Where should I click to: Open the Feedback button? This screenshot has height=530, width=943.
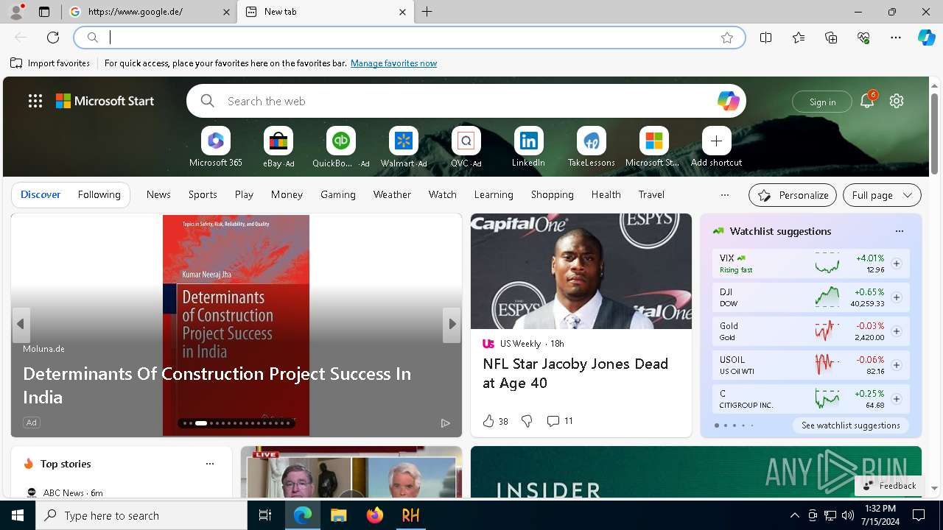point(889,486)
